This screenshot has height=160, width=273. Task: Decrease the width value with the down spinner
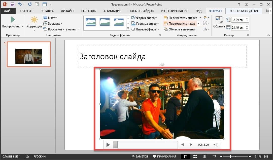point(247,29)
